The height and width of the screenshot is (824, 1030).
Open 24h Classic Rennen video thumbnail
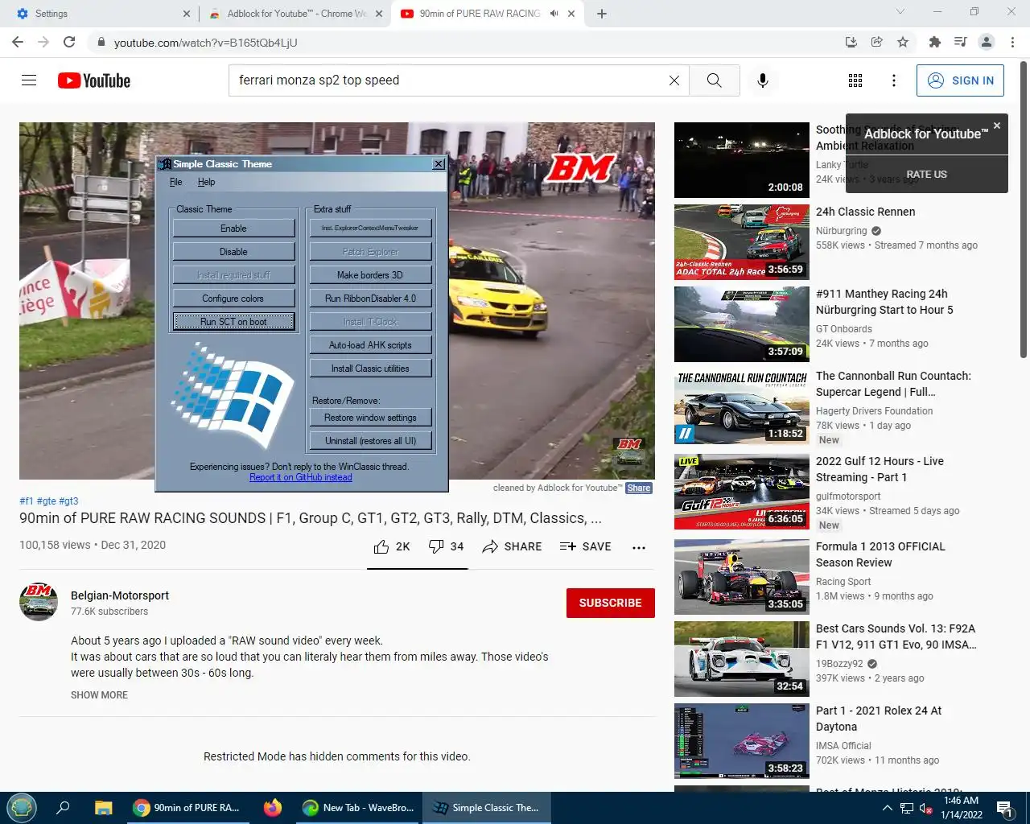pos(742,242)
